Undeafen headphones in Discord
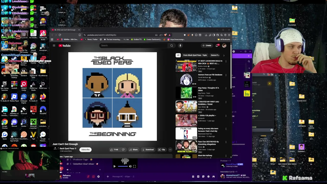This screenshot has width=327, height=184. tap(93, 176)
